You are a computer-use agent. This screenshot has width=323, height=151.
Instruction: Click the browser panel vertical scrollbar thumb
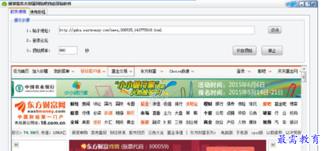tap(304, 77)
